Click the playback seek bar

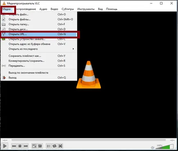point(89,140)
